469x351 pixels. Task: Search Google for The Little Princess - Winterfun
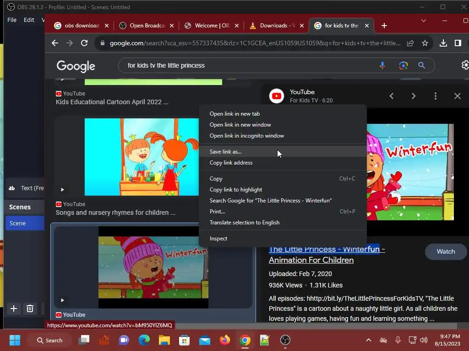[283, 201]
